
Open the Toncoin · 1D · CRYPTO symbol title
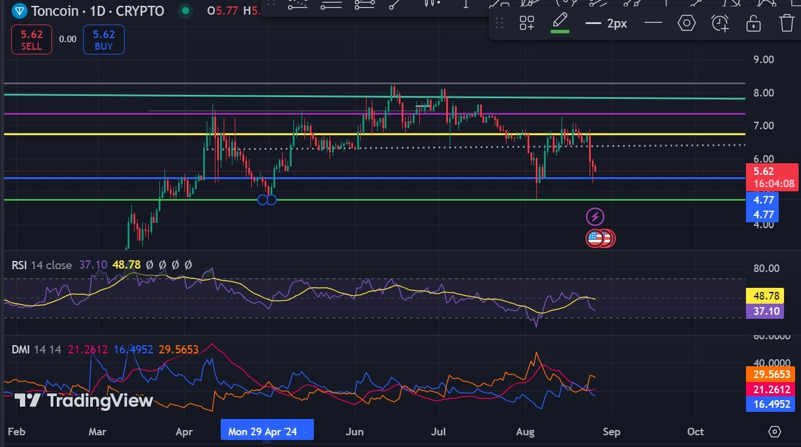[98, 11]
